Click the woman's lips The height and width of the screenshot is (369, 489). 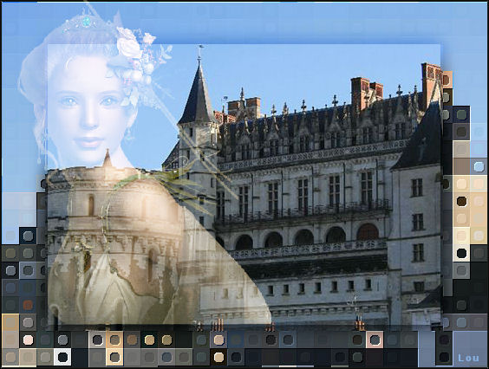pyautogui.click(x=89, y=142)
